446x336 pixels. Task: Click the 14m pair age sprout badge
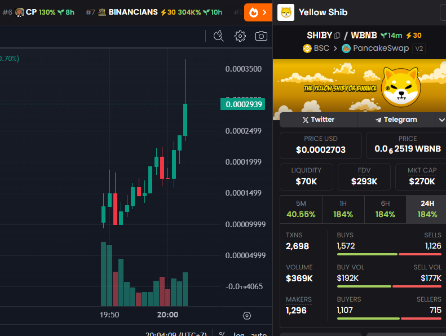click(391, 36)
